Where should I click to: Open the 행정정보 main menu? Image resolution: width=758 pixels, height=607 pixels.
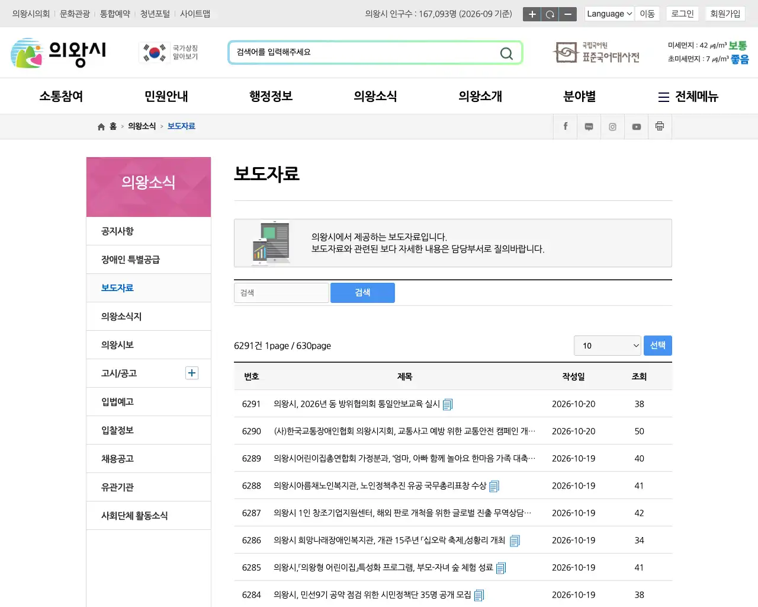point(271,97)
